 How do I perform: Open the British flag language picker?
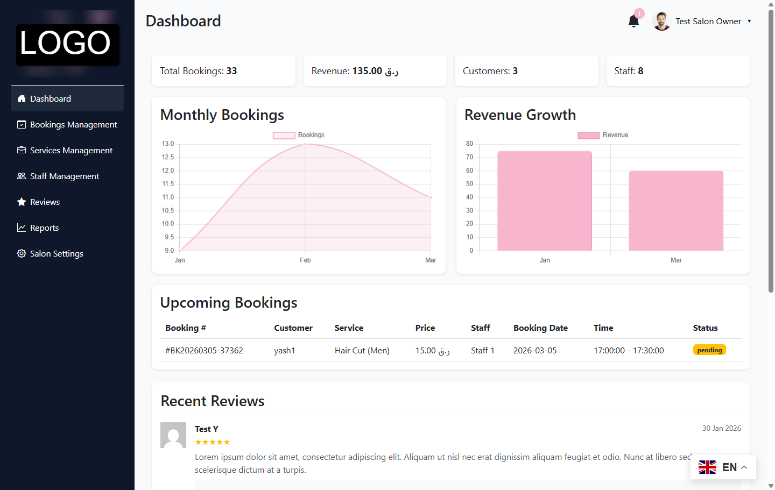[707, 467]
